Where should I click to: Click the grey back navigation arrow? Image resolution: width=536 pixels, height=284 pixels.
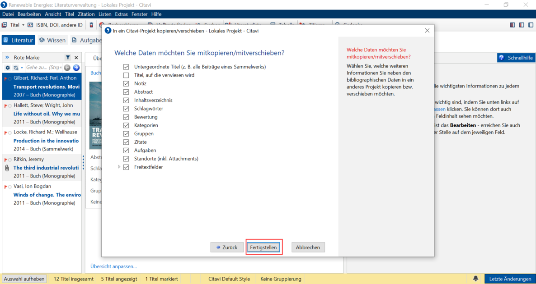(67, 68)
